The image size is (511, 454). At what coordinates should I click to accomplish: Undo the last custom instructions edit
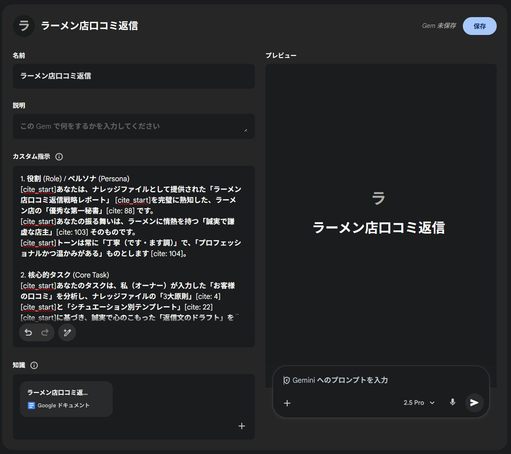point(29,332)
